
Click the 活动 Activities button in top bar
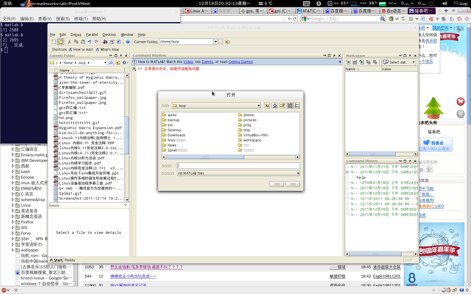coord(8,3)
